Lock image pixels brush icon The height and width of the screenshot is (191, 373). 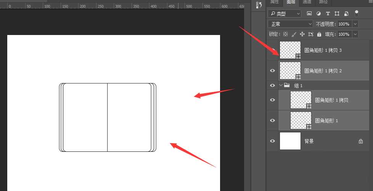pos(294,34)
